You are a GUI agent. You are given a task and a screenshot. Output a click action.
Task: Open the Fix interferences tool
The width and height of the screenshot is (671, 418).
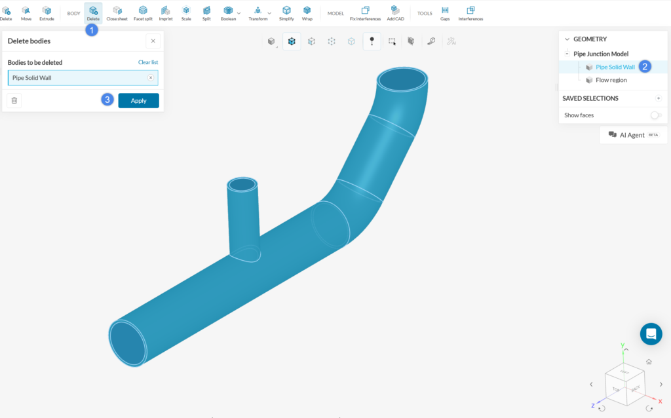point(365,12)
